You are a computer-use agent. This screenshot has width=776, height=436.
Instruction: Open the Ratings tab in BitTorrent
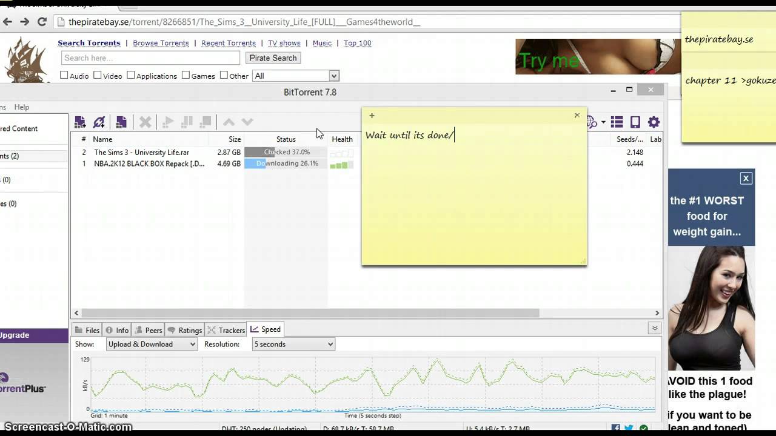184,330
